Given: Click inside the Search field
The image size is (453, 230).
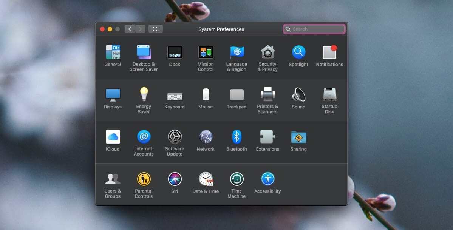Looking at the screenshot, I should point(314,29).
